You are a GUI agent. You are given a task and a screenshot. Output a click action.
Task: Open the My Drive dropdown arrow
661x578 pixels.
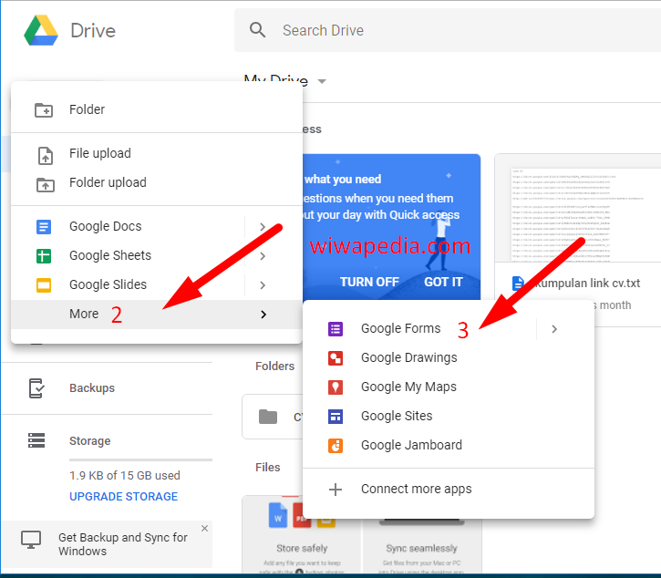[322, 81]
